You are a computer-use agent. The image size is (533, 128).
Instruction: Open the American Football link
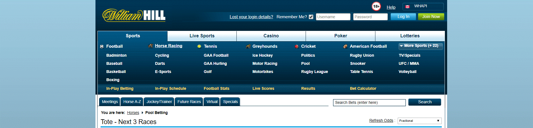pyautogui.click(x=368, y=46)
